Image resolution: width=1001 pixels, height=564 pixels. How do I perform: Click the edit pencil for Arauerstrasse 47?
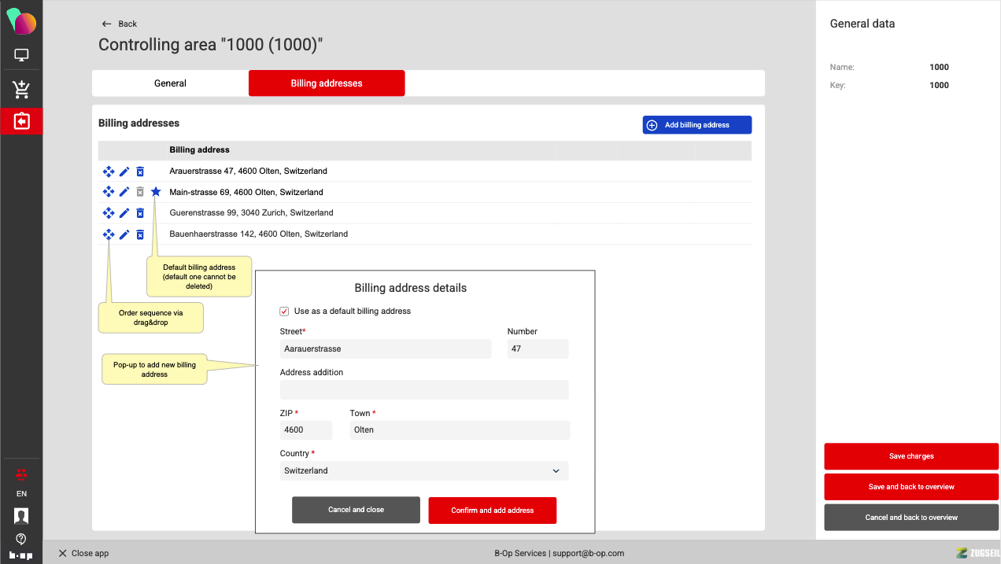[124, 171]
